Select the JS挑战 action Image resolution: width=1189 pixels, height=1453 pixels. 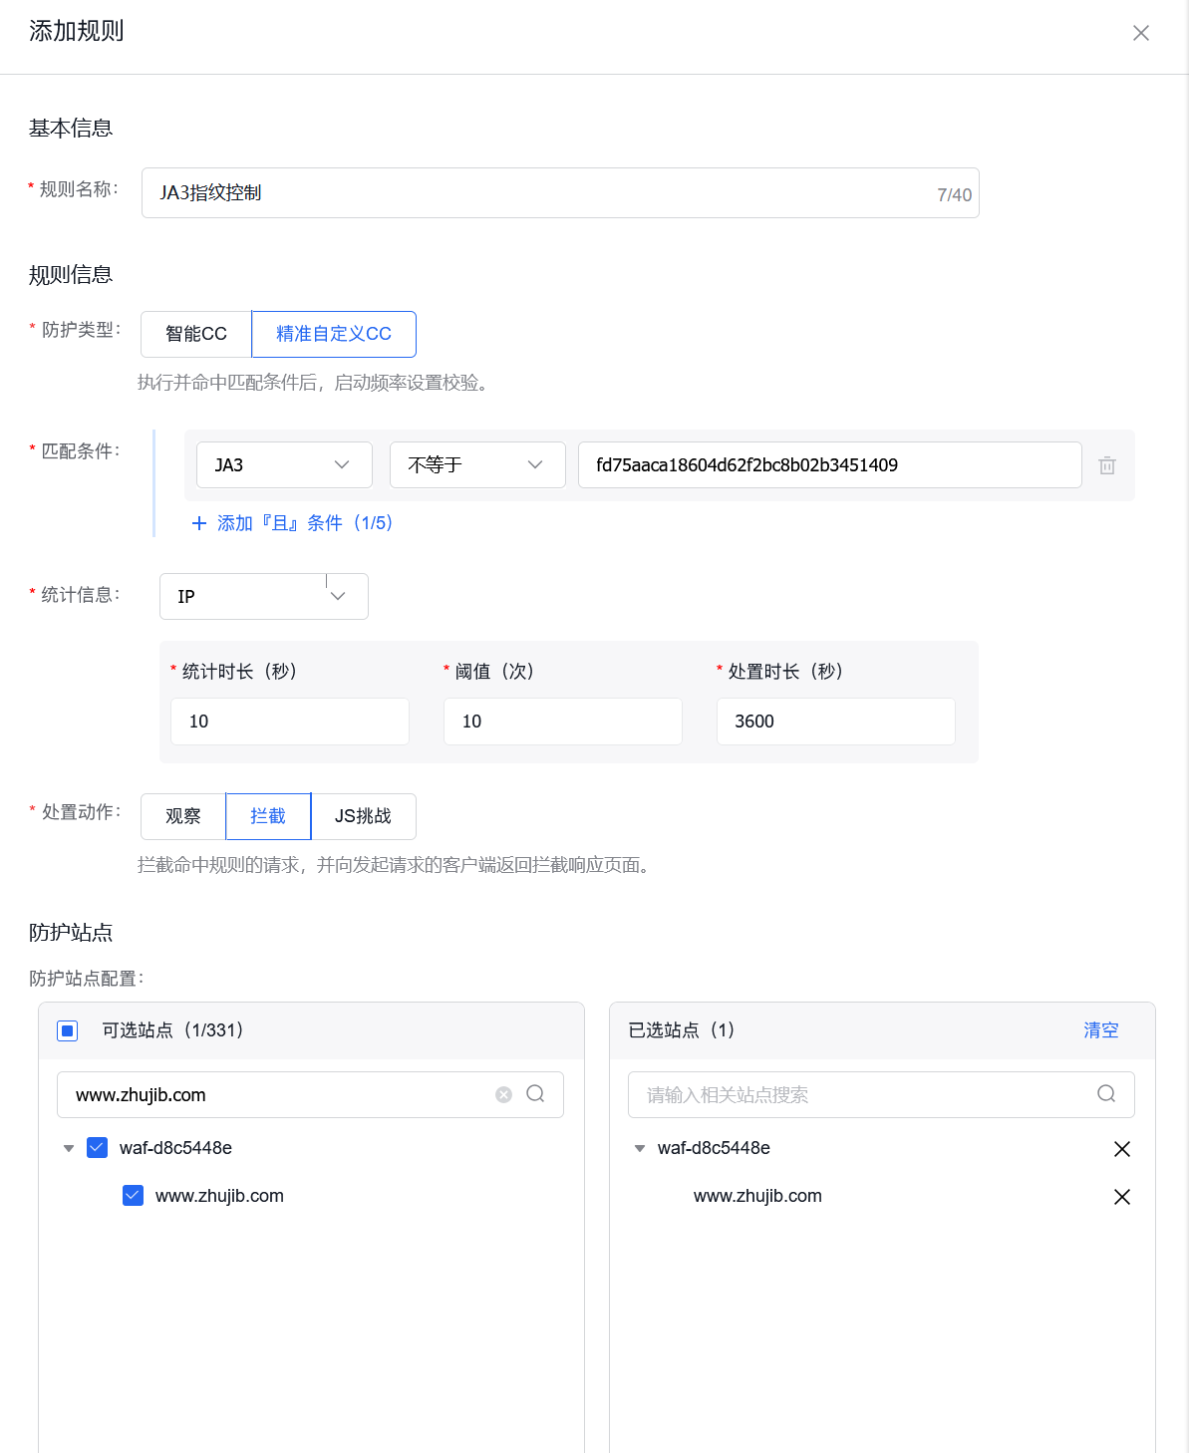(x=364, y=816)
